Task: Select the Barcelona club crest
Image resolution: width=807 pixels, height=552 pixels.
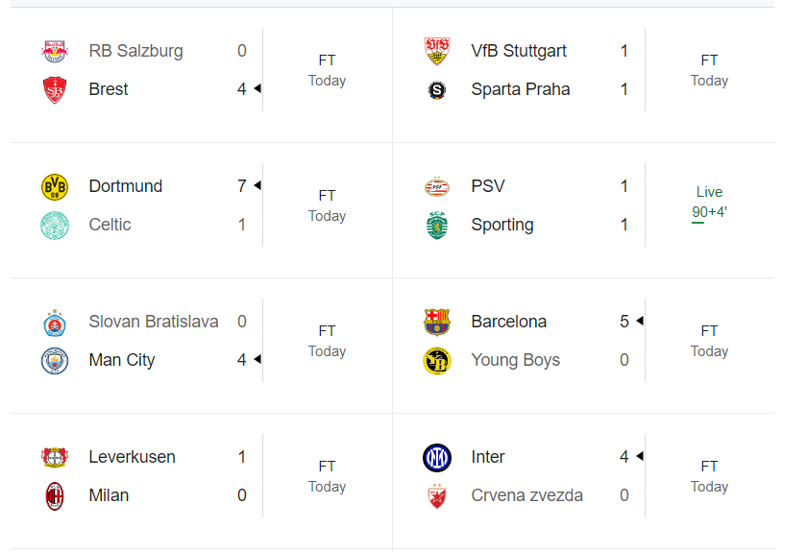Action: [437, 322]
